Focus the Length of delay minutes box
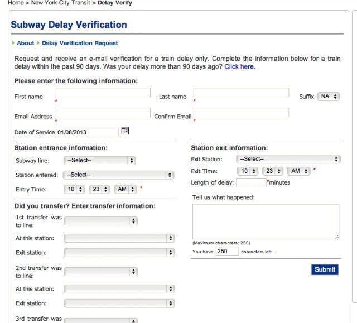 point(251,182)
